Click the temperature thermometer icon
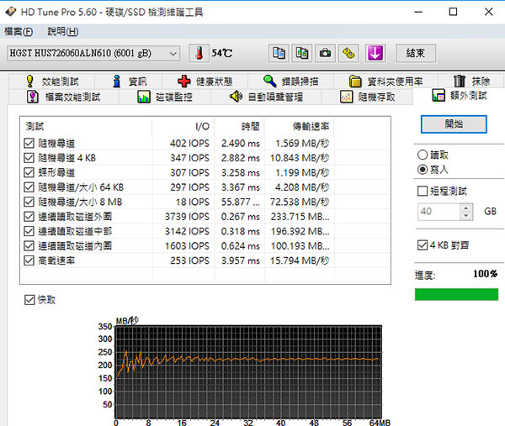Screen dimensions: 505x426 coord(199,53)
